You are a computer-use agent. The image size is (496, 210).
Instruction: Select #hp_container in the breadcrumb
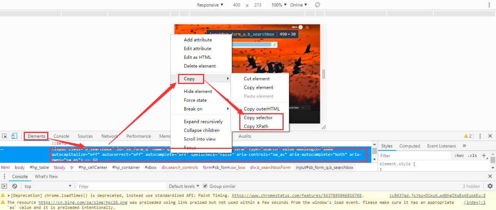[126, 168]
